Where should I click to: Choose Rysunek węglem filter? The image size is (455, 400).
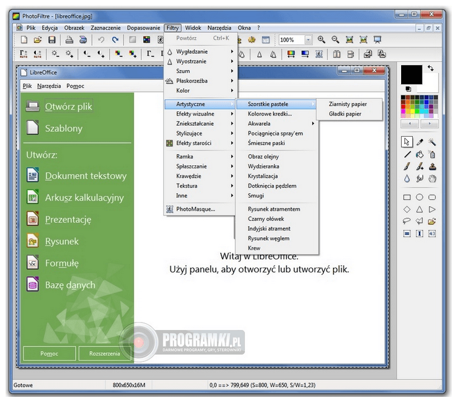[x=277, y=238]
